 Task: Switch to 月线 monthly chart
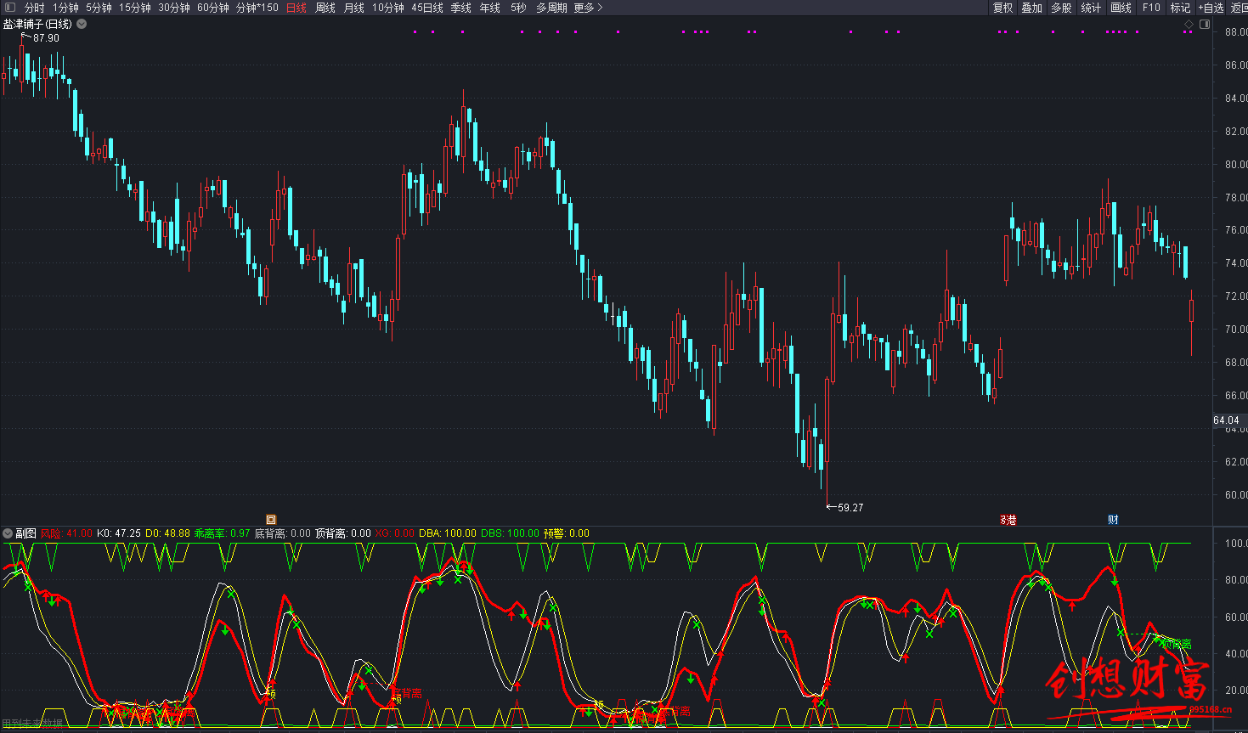354,8
